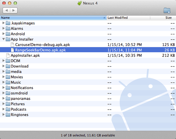Sort by the Last Modified column header
The height and width of the screenshot is (139, 176).
128,18
